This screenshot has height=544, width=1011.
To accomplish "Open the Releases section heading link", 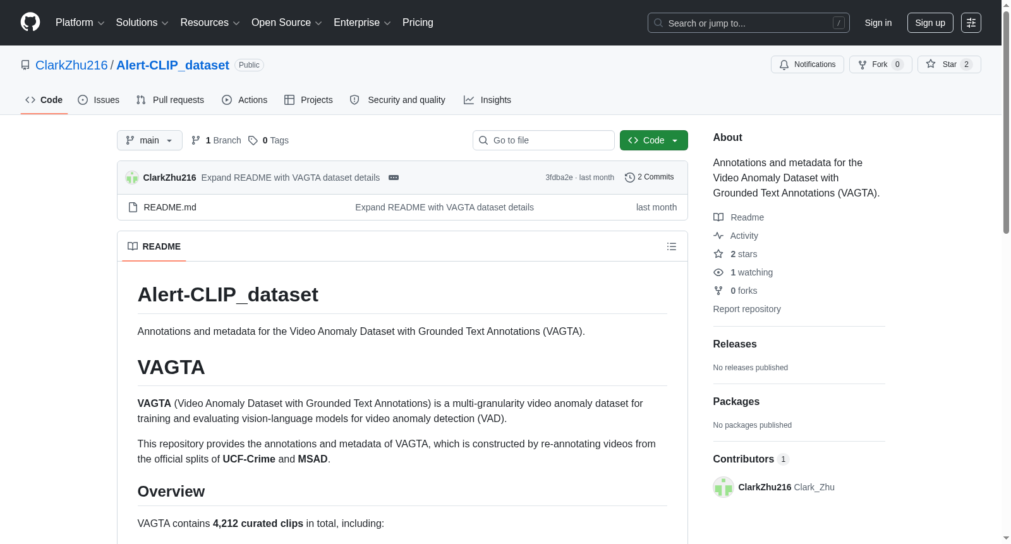I will tap(735, 344).
